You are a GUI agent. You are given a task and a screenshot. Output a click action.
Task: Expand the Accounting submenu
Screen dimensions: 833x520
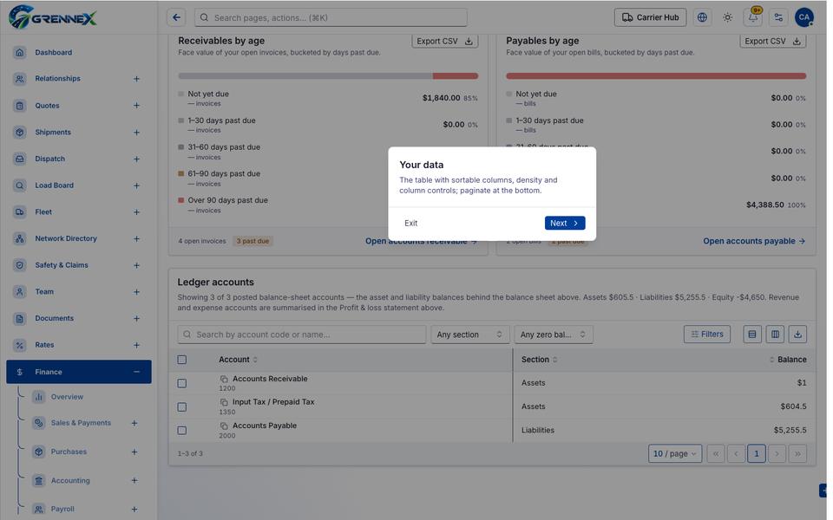point(134,480)
